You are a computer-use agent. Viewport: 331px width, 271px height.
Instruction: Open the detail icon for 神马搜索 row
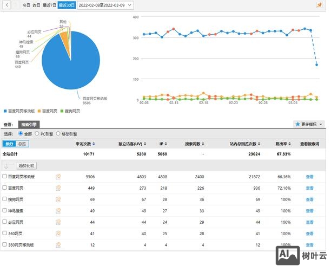[x=58, y=211]
